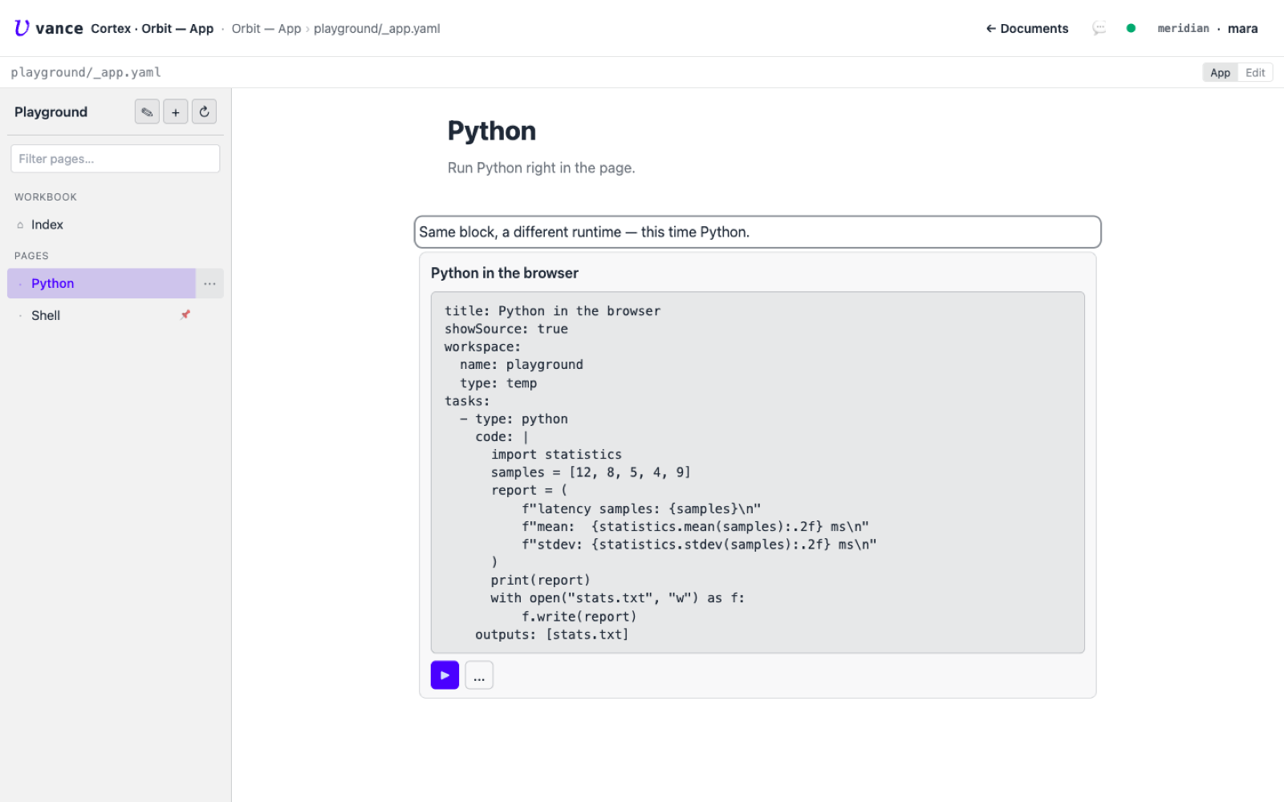Switch to the Edit view tab
1284x802 pixels.
tap(1255, 73)
